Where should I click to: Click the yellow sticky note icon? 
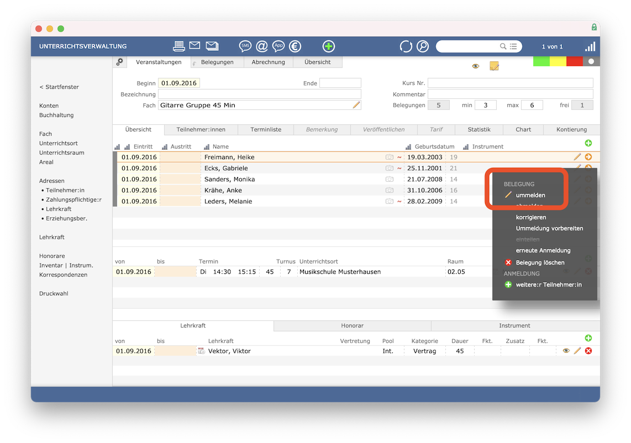coord(494,66)
